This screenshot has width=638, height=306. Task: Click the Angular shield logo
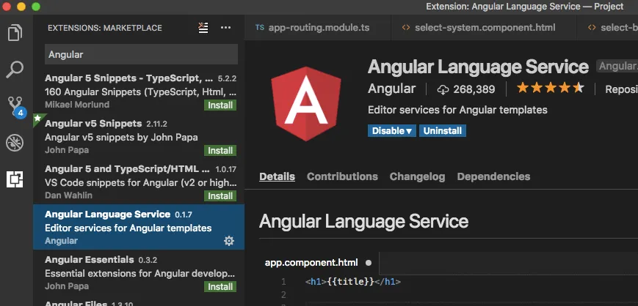coord(306,103)
